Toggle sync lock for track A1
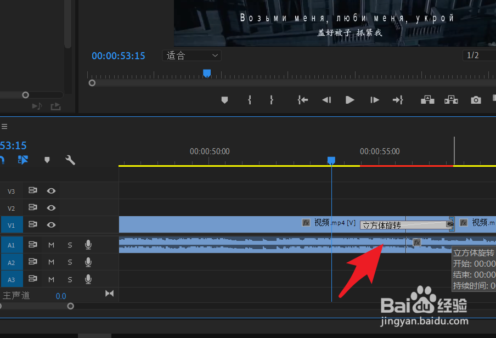The height and width of the screenshot is (338, 496). [x=32, y=245]
